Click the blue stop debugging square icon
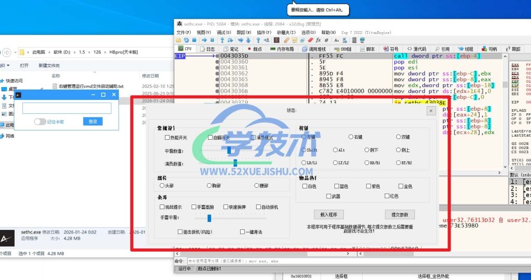The image size is (531, 280). tap(194, 40)
